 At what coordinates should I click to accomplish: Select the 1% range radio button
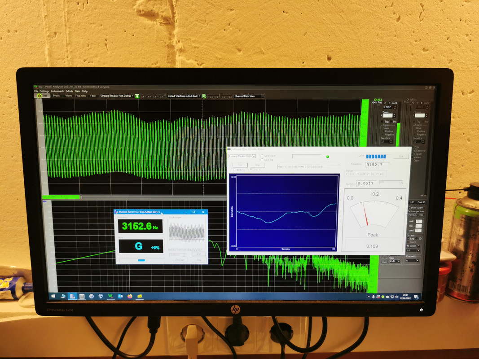pyautogui.click(x=369, y=174)
